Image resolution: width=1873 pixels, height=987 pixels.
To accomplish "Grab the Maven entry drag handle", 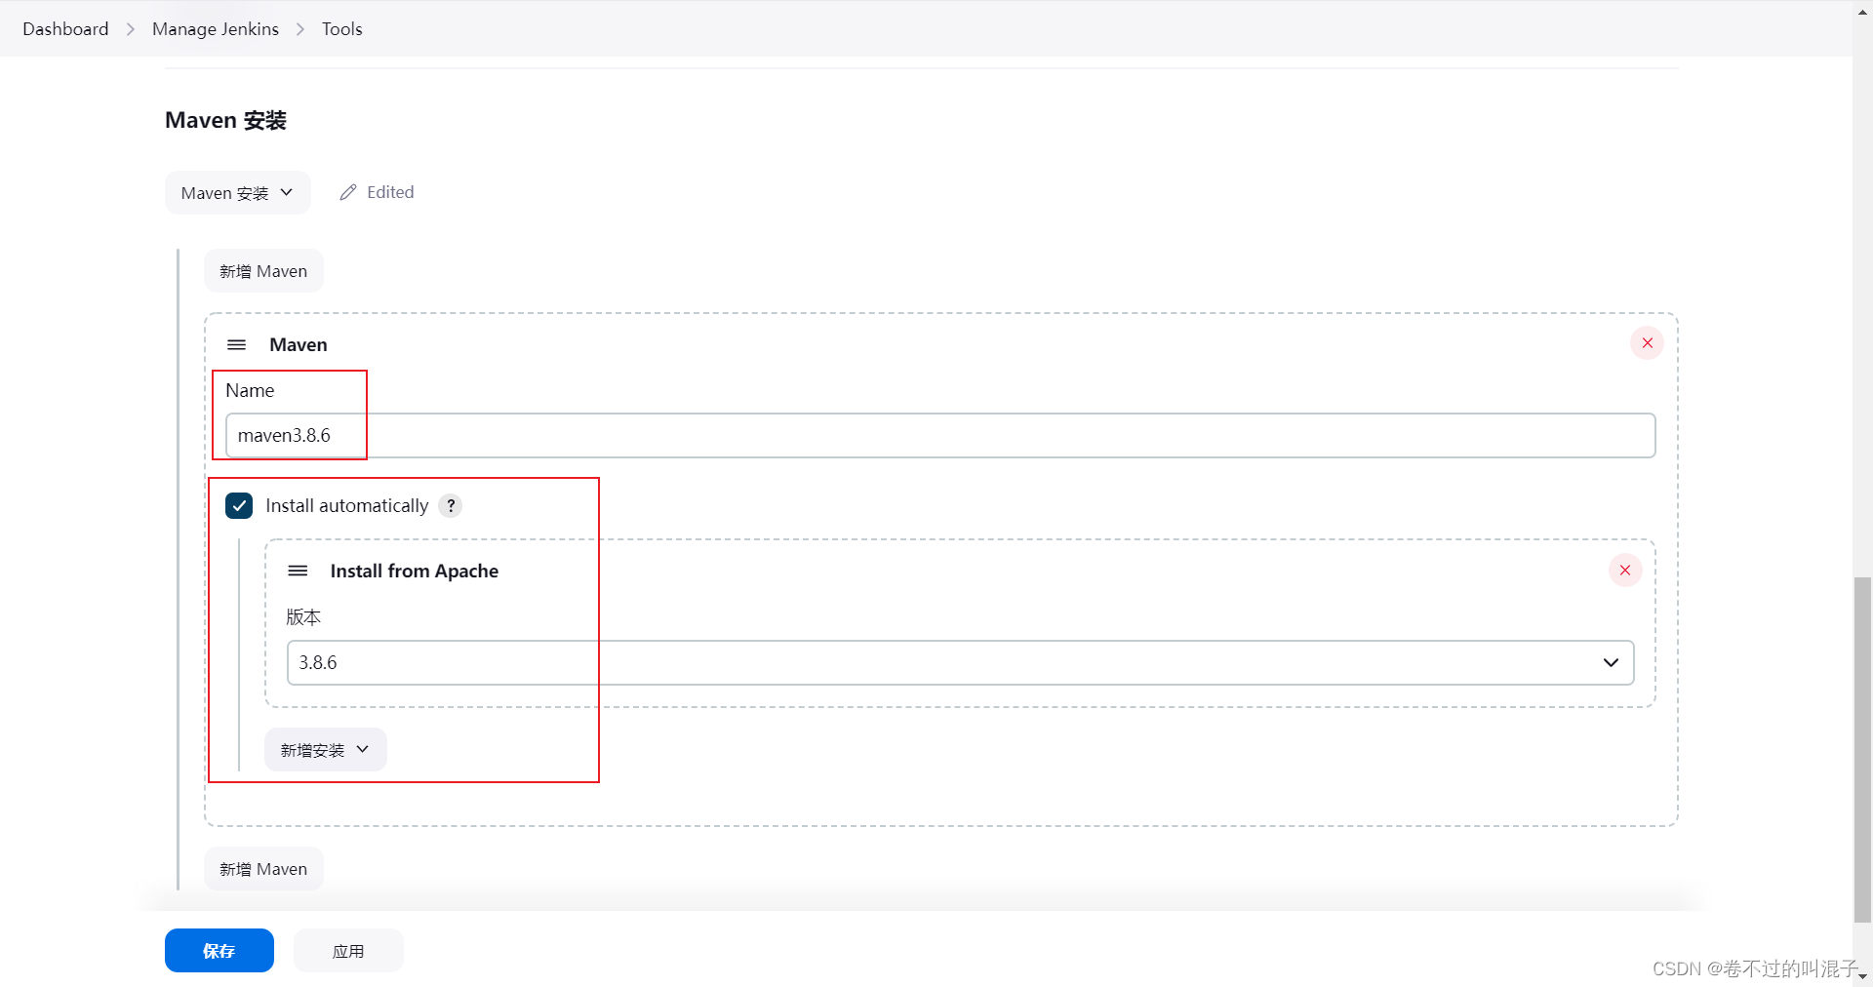I will [x=236, y=345].
